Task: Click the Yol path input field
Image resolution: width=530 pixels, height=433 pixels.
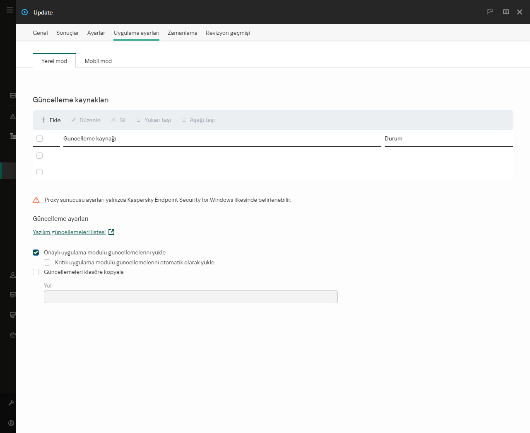Action: click(x=190, y=297)
